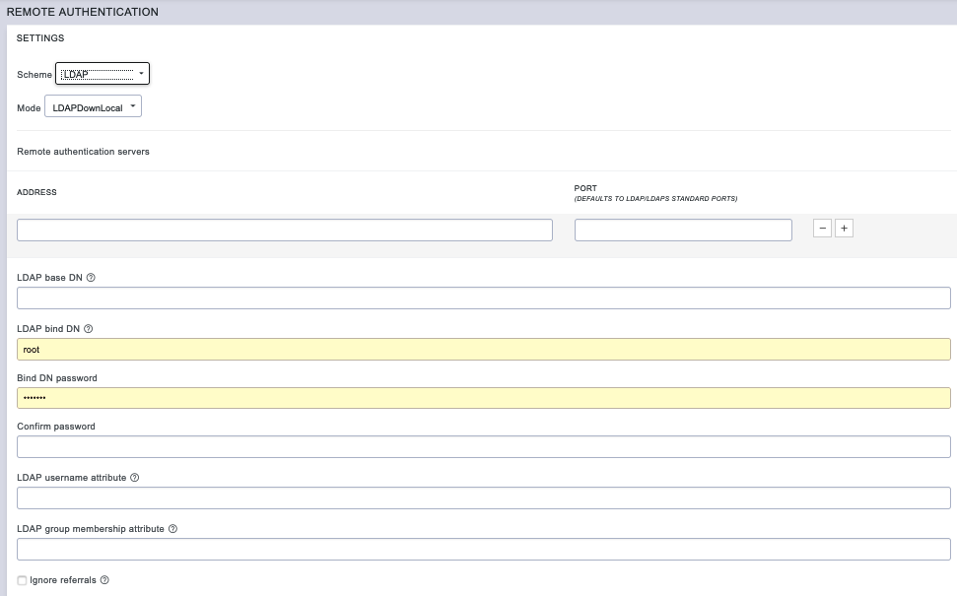Select the SETTINGS section label

coord(40,37)
